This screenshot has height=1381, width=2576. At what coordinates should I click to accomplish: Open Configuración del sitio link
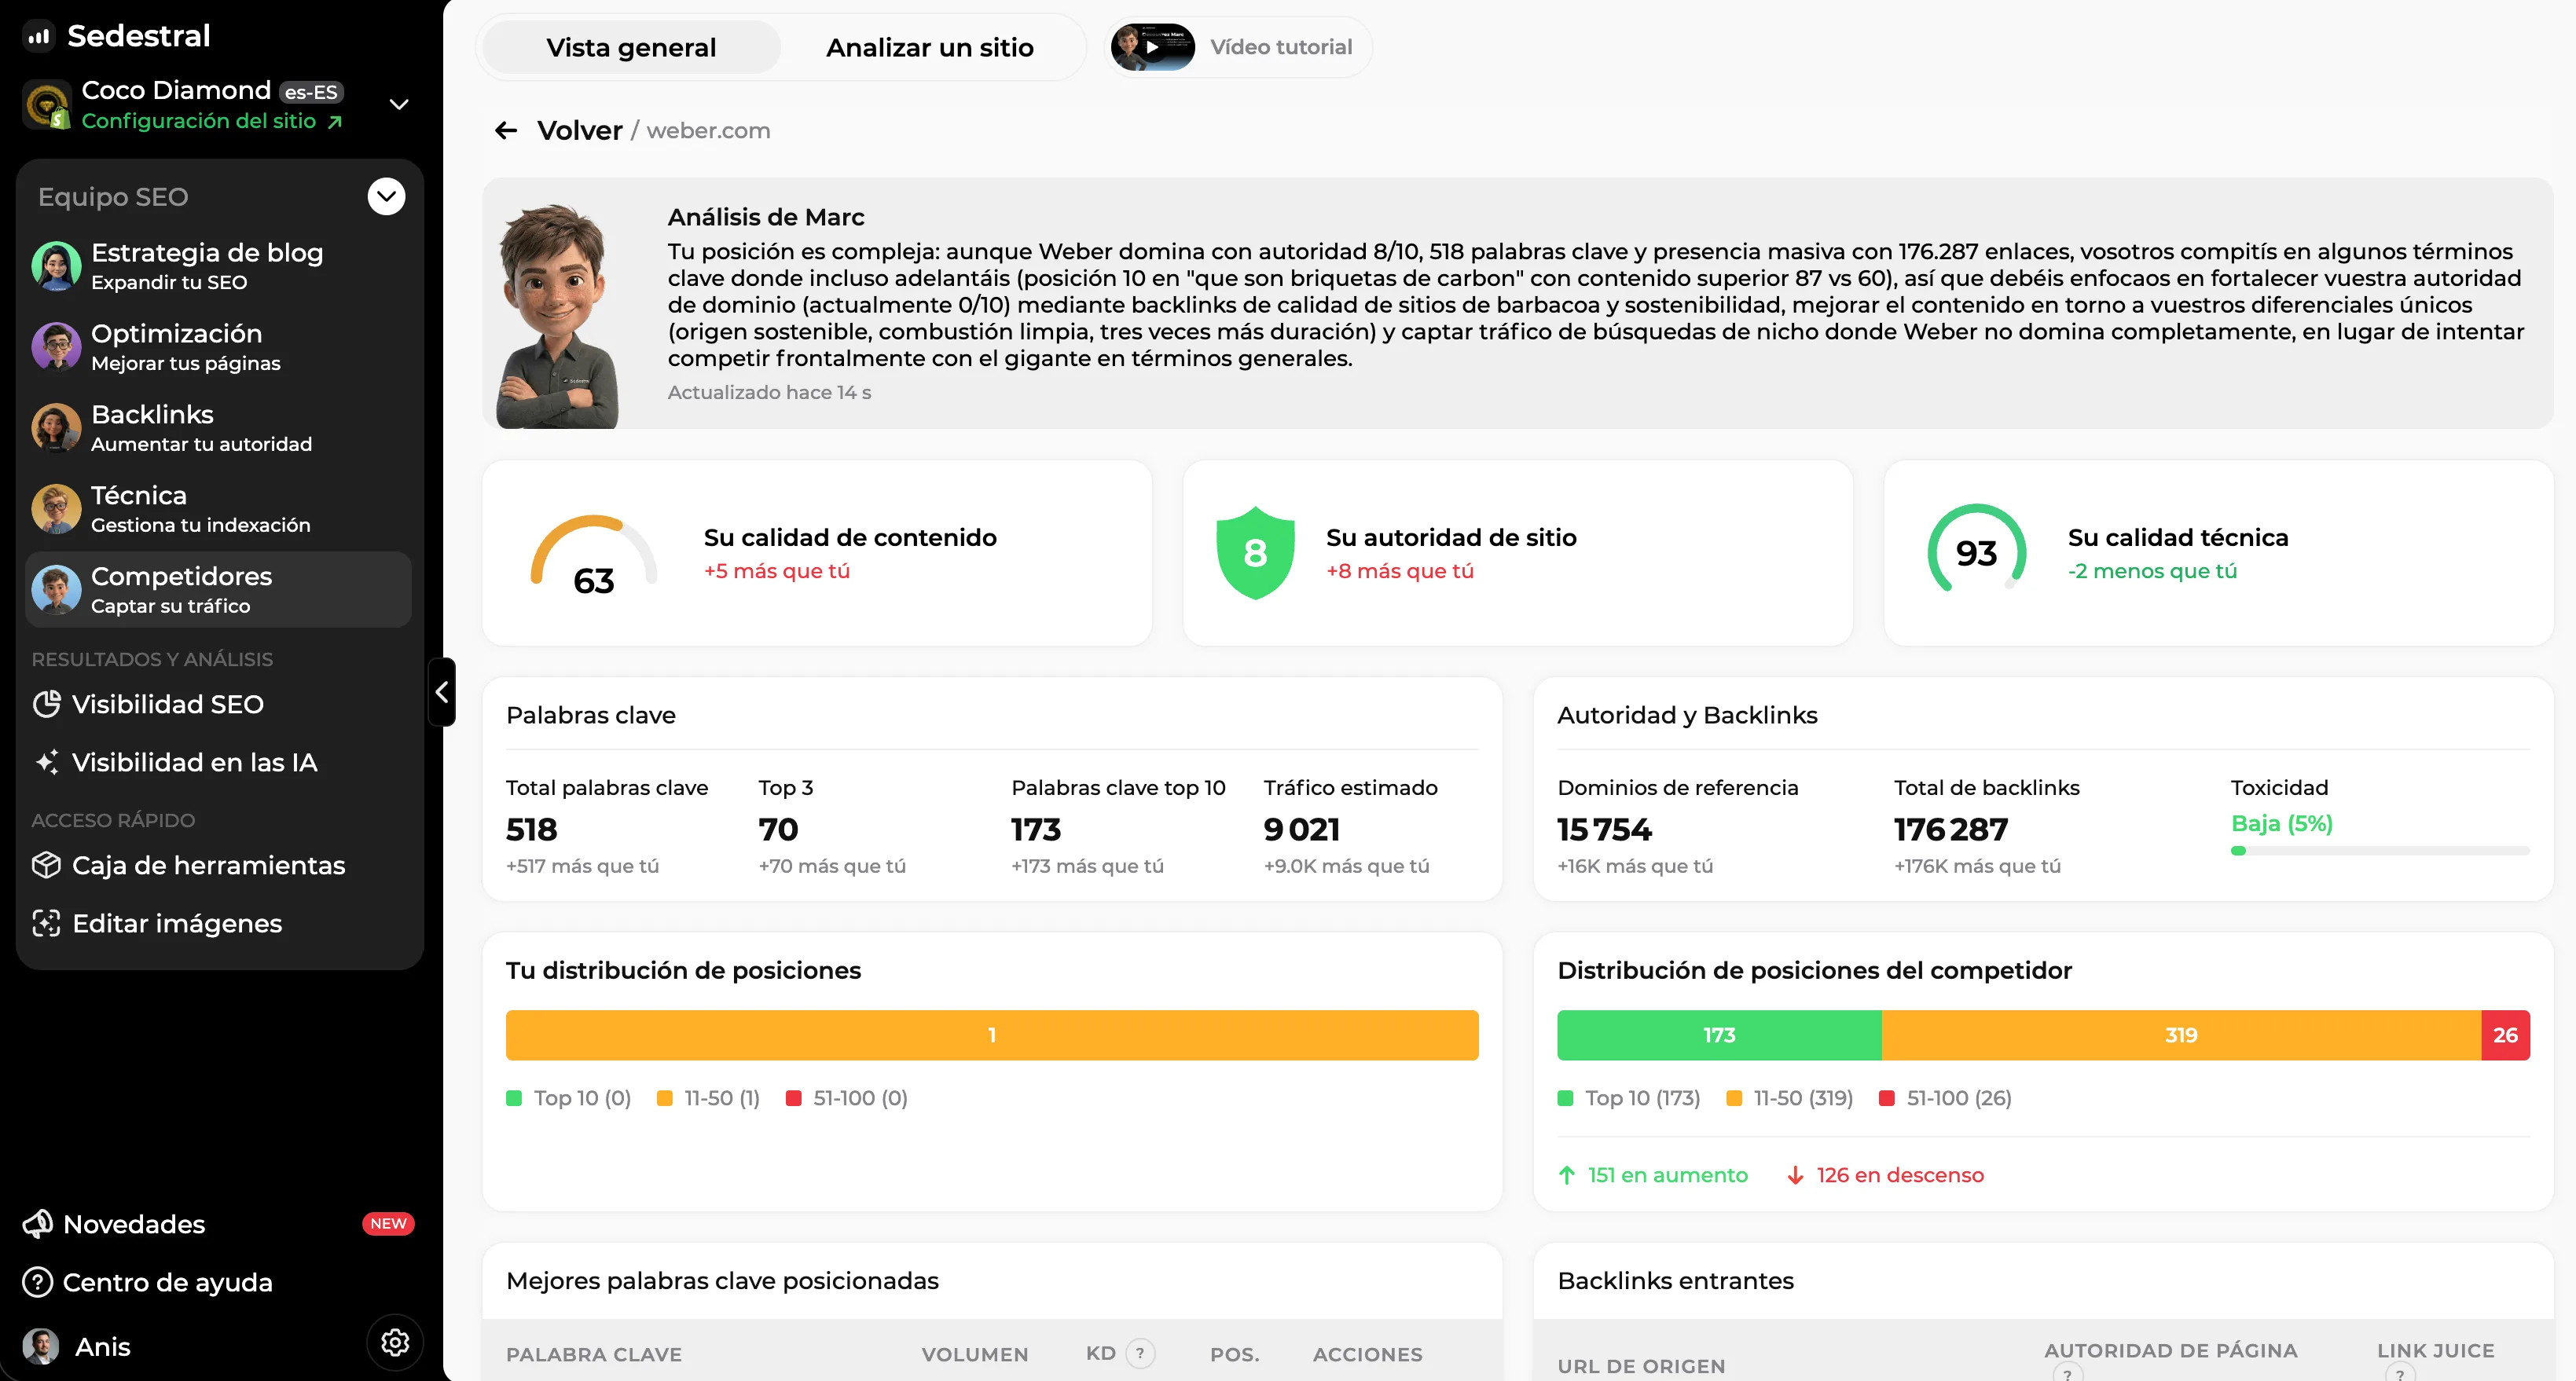point(212,121)
